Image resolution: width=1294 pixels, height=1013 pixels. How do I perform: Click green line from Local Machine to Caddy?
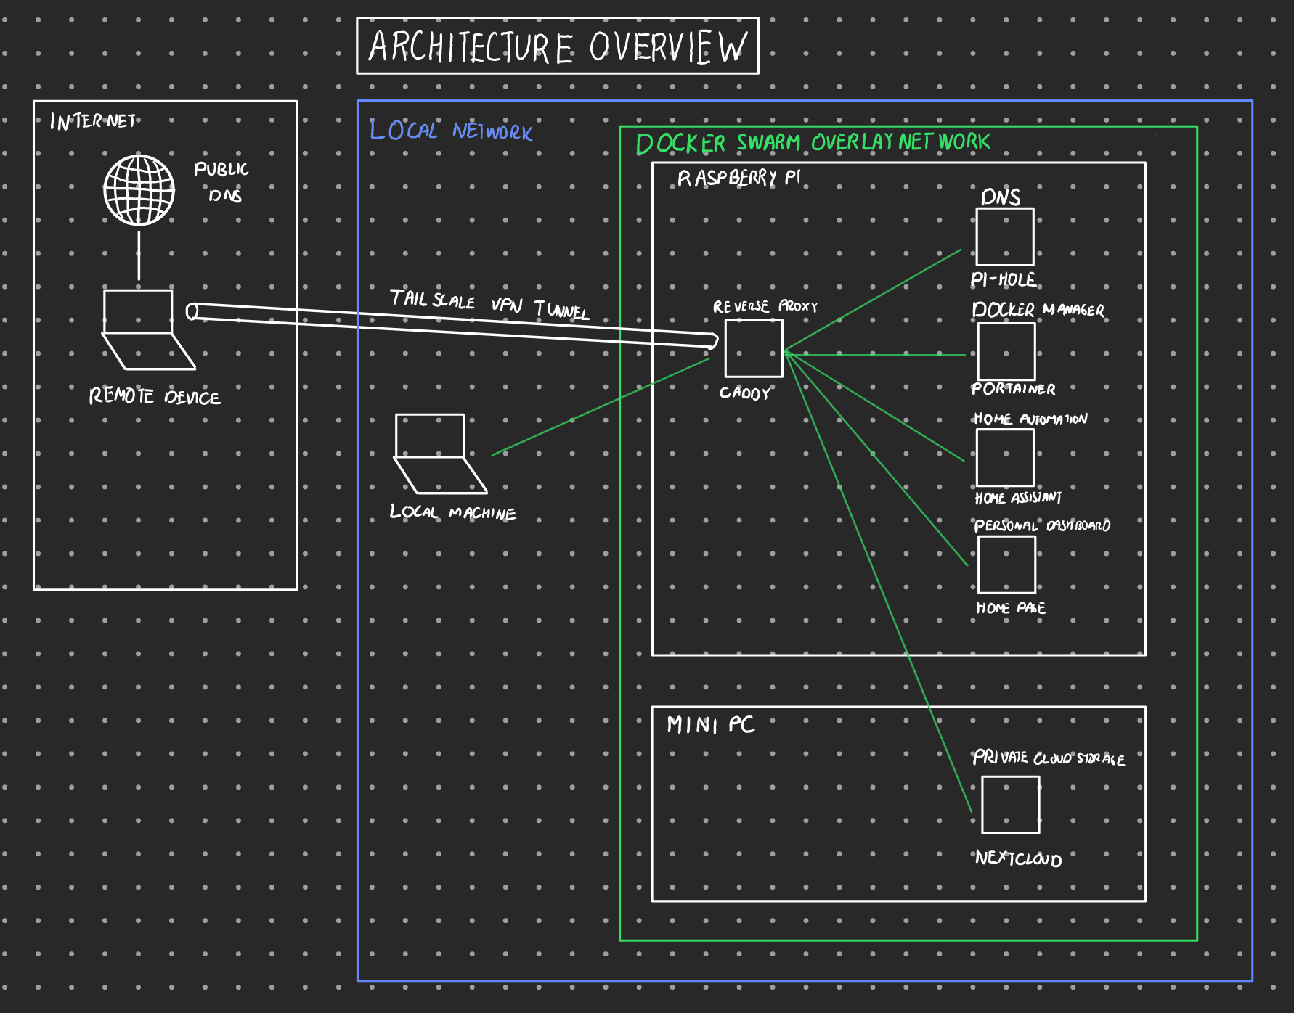coord(601,406)
